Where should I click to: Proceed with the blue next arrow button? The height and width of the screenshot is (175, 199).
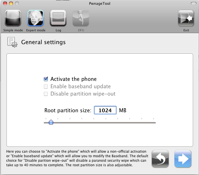(183, 159)
